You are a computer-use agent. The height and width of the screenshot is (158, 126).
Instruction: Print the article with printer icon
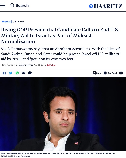tap(121, 73)
